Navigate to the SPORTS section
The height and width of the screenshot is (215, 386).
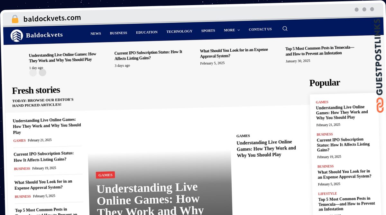point(208,31)
